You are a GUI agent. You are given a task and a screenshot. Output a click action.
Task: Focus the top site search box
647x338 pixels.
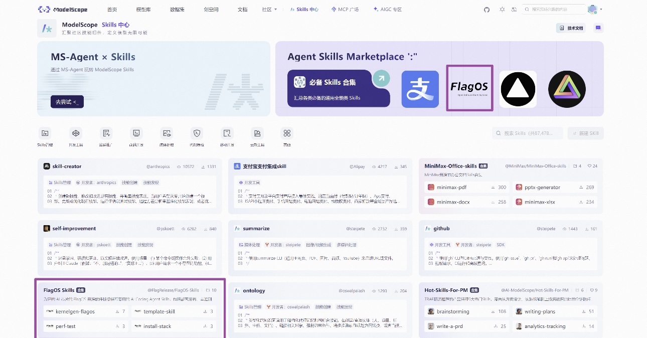coord(553,10)
